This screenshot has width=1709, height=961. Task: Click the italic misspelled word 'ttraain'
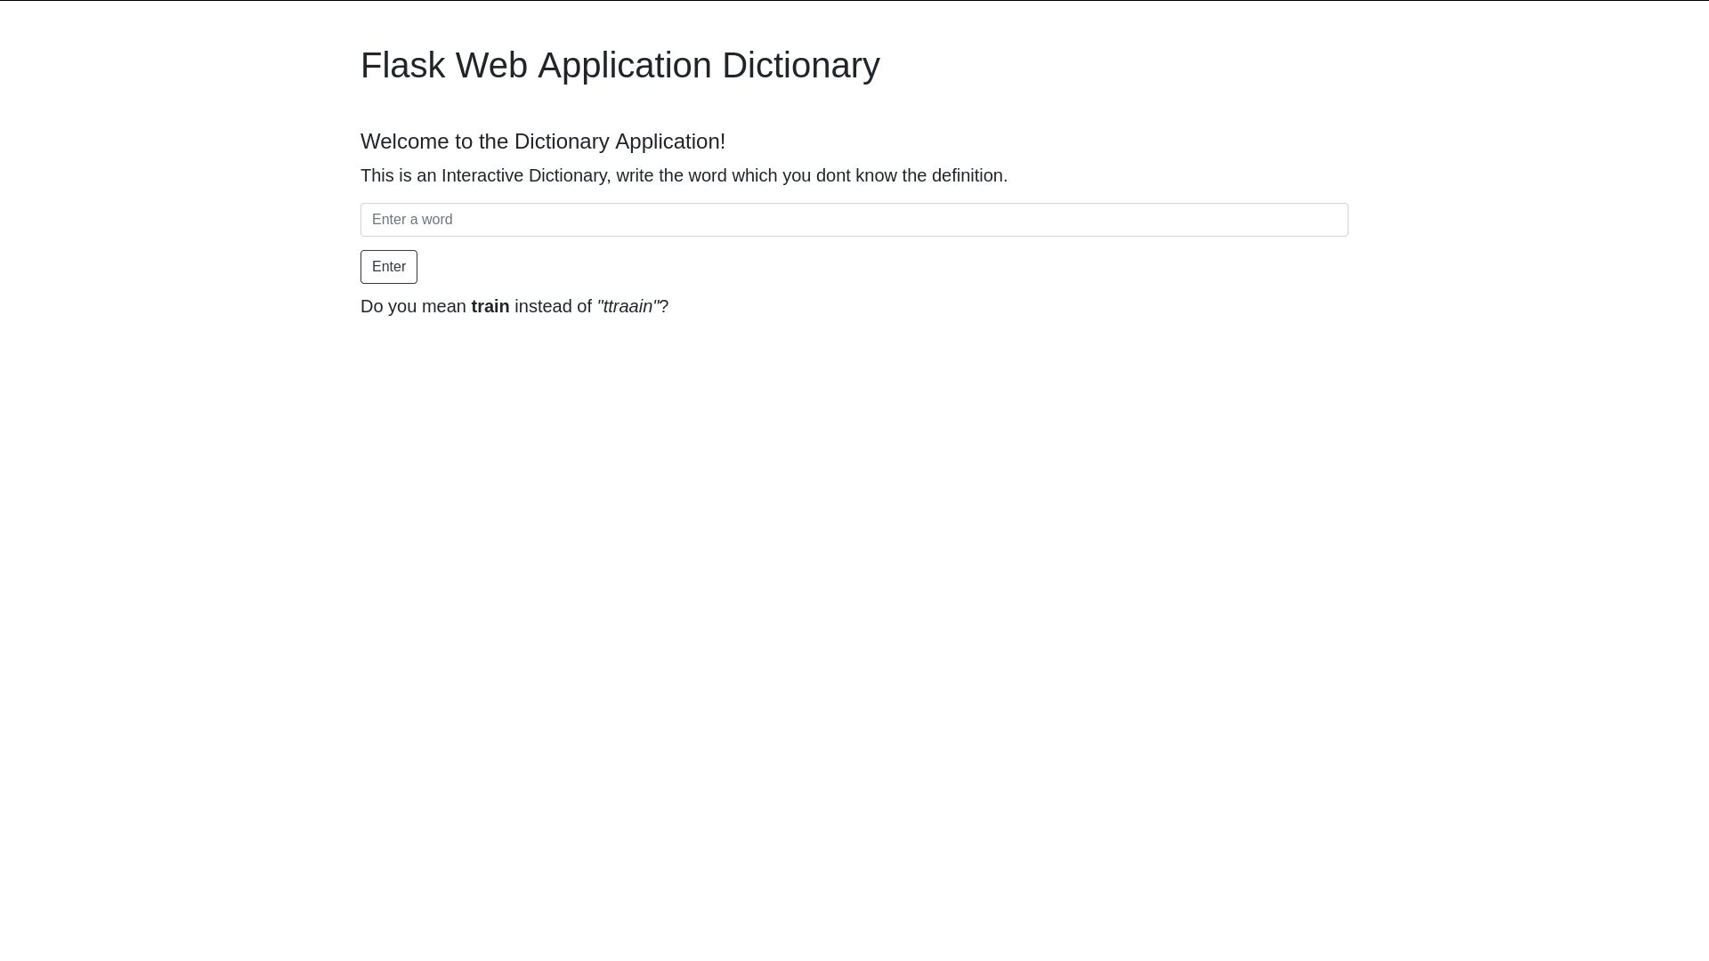[628, 307]
